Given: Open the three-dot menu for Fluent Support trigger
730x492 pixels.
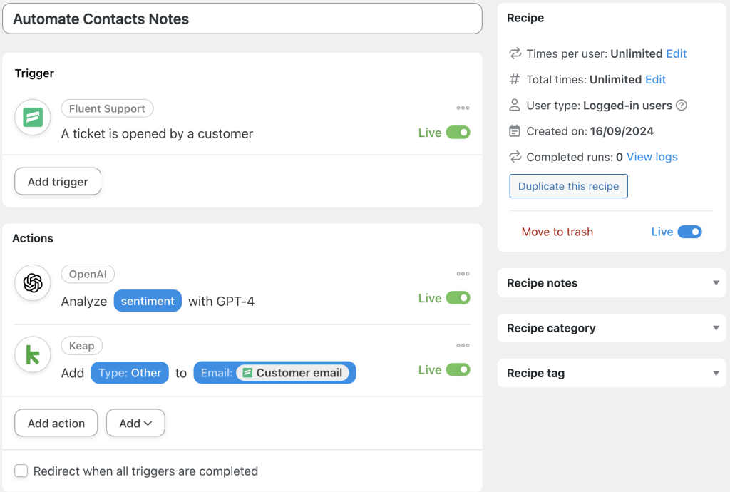Looking at the screenshot, I should (463, 108).
